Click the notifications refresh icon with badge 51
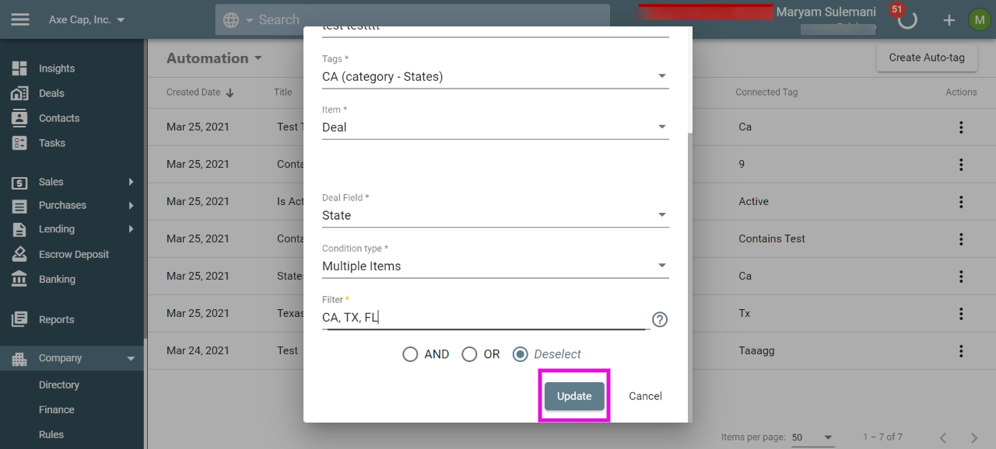The image size is (996, 449). click(x=907, y=19)
